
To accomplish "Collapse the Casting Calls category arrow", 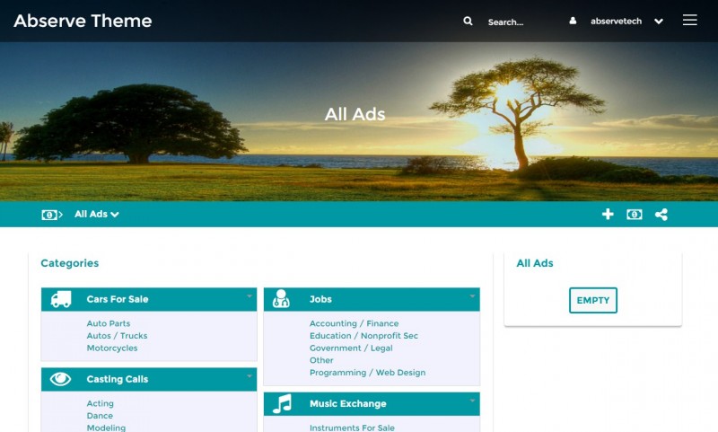I will (x=250, y=376).
